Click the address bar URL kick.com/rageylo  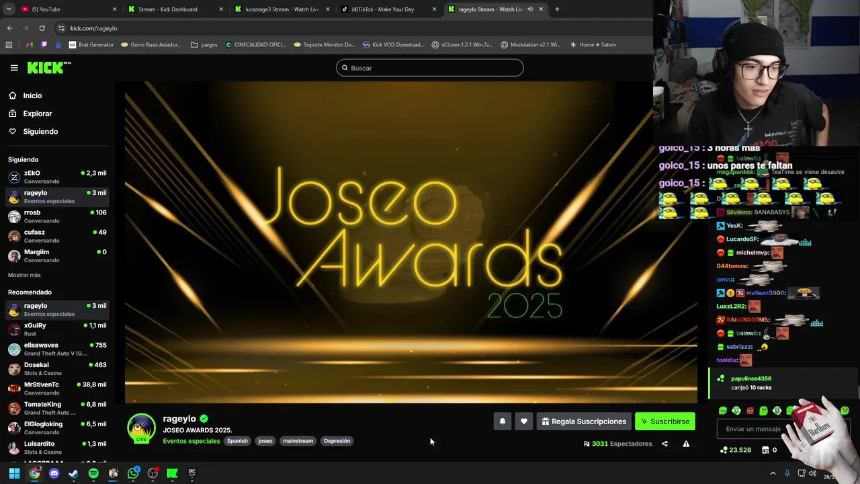pyautogui.click(x=93, y=28)
